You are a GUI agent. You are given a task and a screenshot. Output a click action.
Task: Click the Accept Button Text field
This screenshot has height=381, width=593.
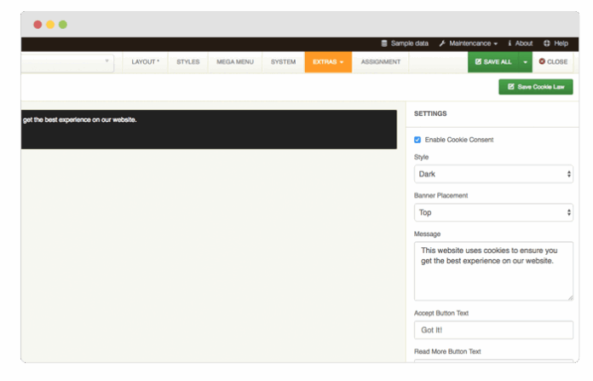(493, 331)
